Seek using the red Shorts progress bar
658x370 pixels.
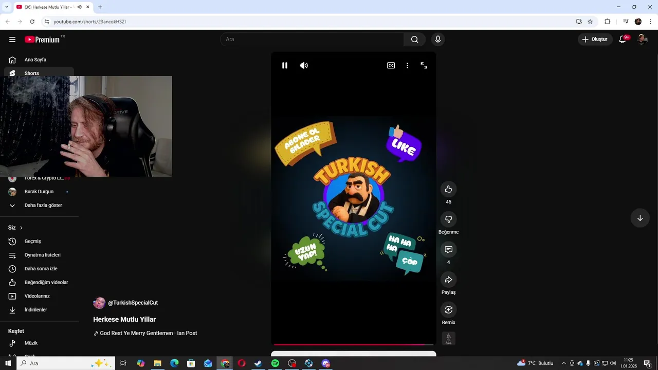coord(354,345)
